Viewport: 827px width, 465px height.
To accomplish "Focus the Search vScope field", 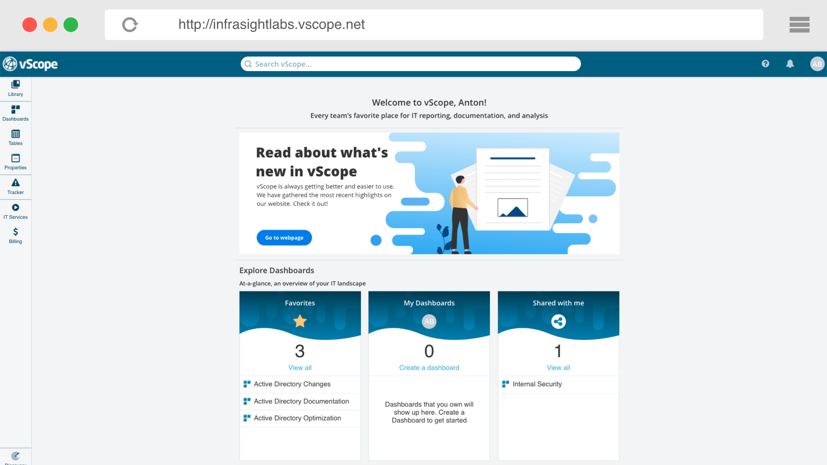I will 411,64.
